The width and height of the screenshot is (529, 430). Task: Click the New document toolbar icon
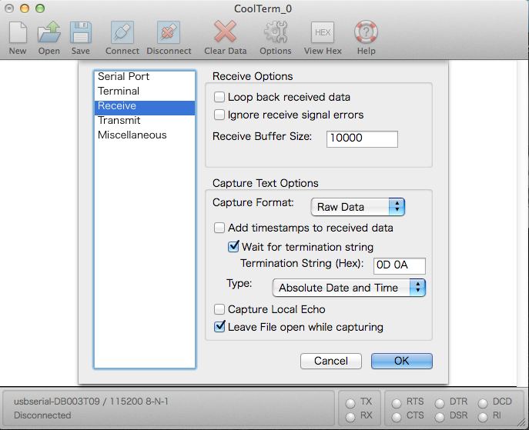(18, 33)
